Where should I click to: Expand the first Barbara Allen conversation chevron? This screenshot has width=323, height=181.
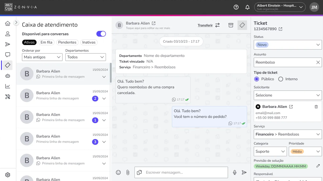click(x=104, y=77)
